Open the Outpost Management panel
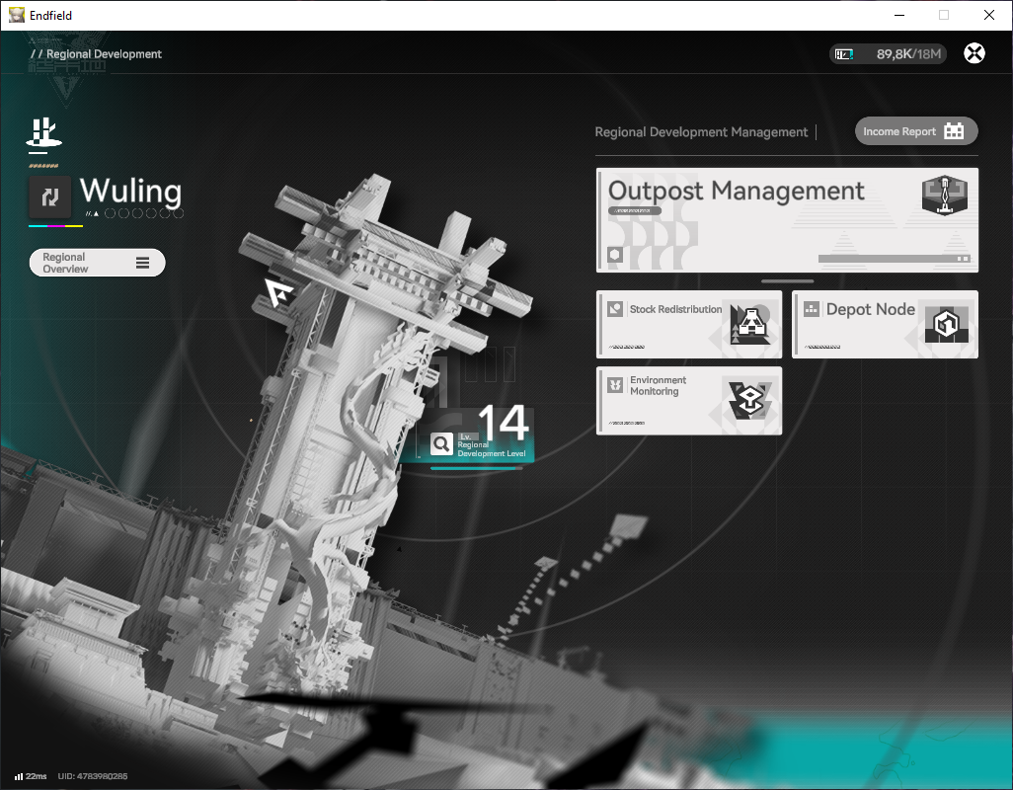 click(x=787, y=220)
